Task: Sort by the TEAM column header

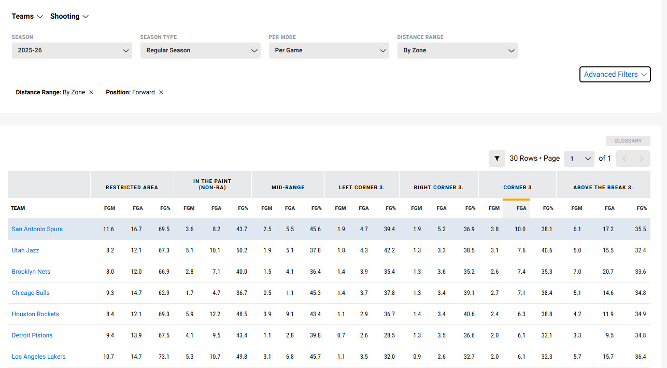Action: coord(18,208)
